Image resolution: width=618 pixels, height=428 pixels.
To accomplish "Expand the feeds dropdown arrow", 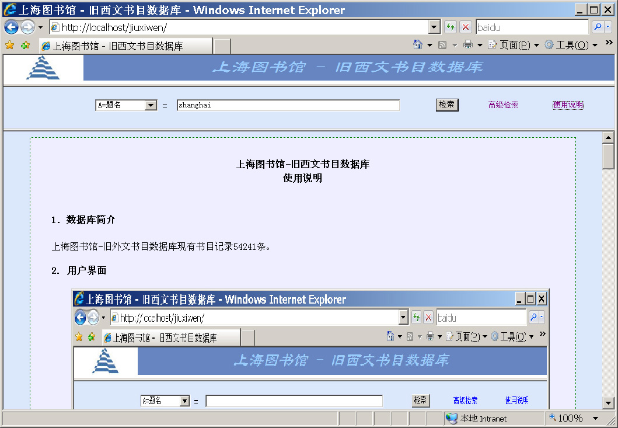I will click(x=455, y=45).
